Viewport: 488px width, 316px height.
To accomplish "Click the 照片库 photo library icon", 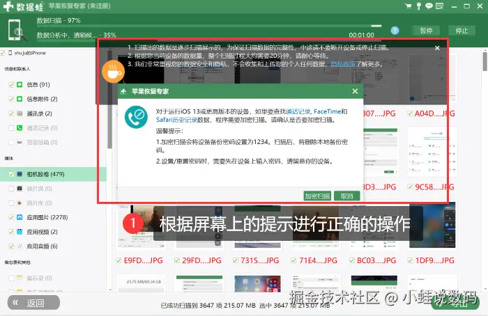I will click(x=20, y=203).
